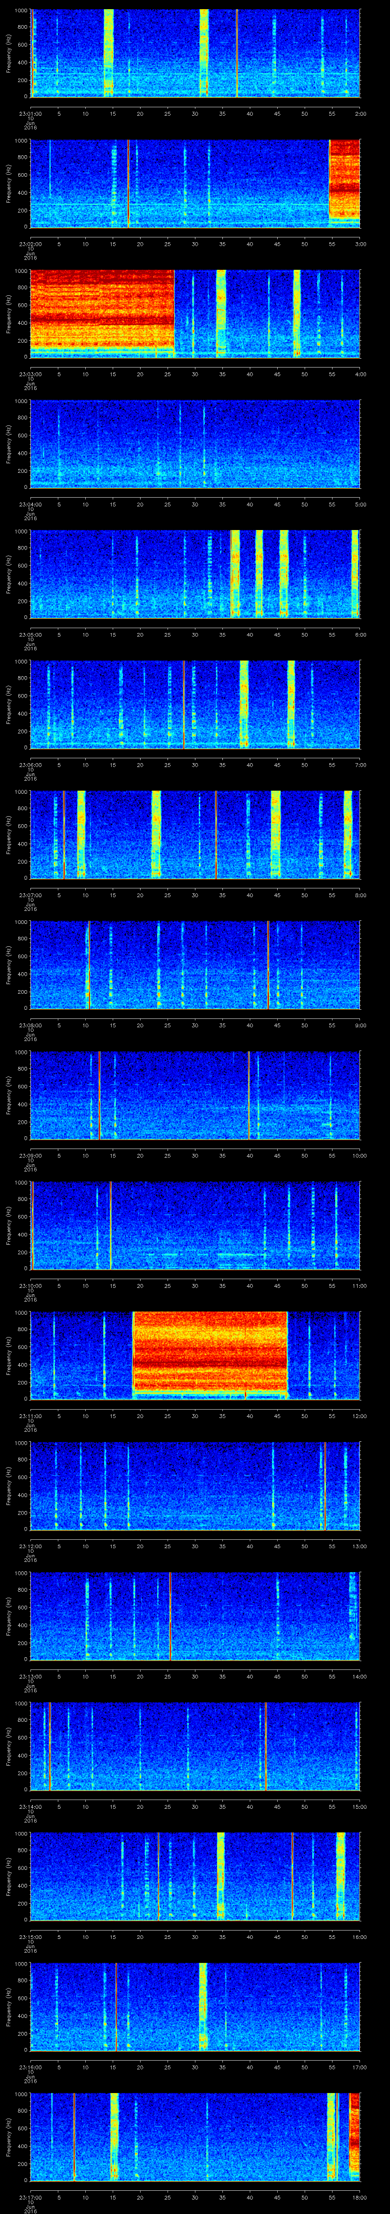The image size is (390, 2214).
Task: Select the spectrogram panel starting at 23:04:00
Action: click(x=195, y=443)
